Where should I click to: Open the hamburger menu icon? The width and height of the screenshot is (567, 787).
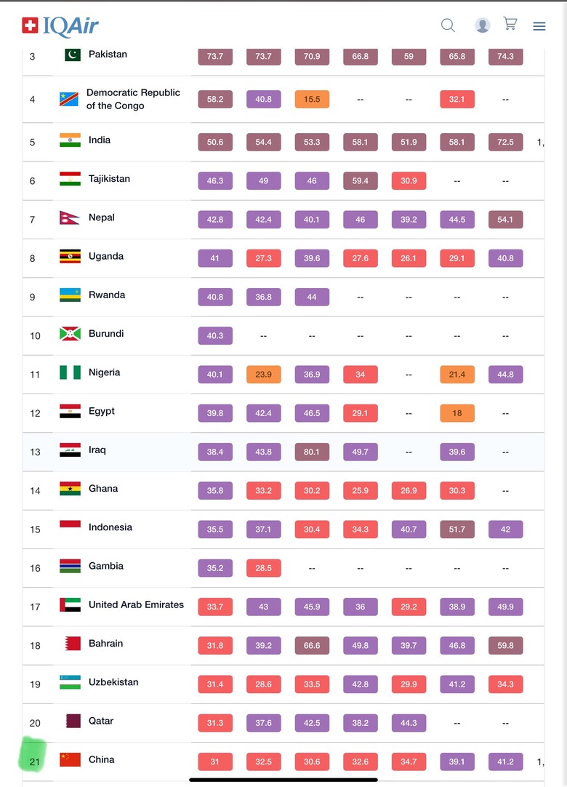coord(539,26)
